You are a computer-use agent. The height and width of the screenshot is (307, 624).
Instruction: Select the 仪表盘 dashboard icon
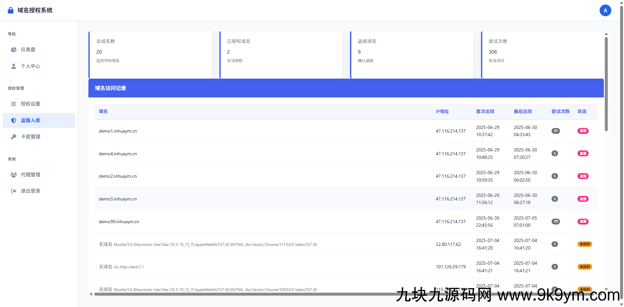(13, 49)
